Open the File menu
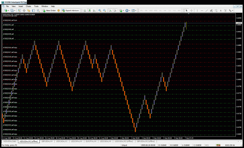Image resolution: width=244 pixels, height=148 pixels. pyautogui.click(x=7, y=6)
